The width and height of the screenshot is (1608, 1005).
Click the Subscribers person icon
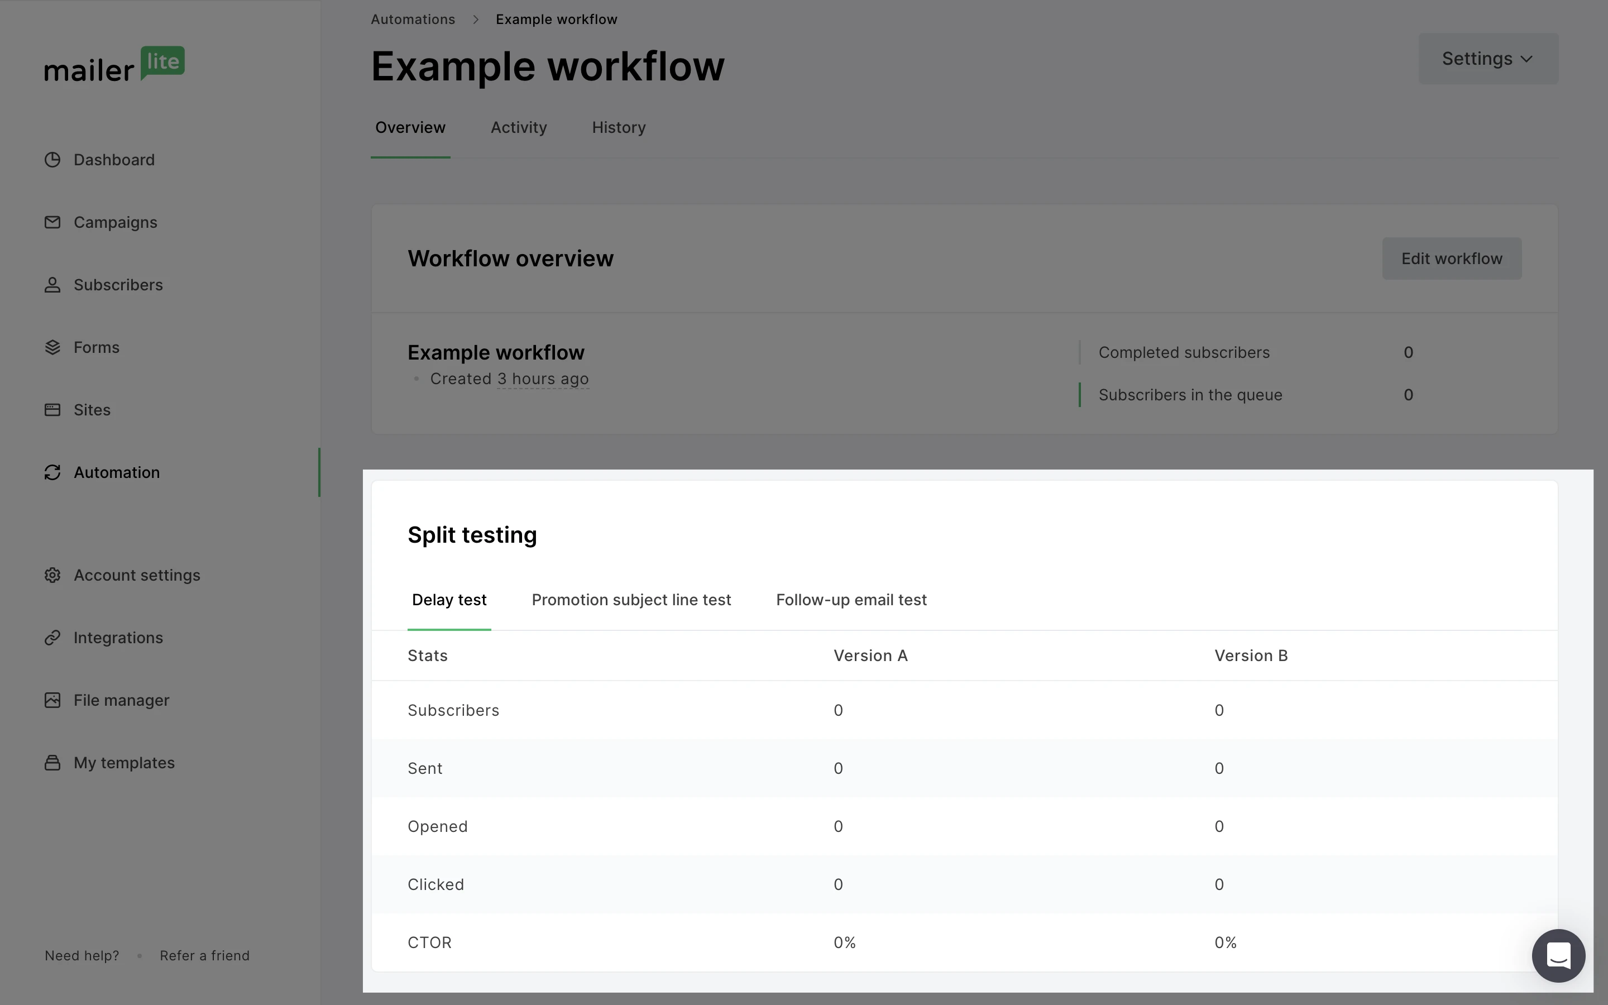tap(52, 285)
